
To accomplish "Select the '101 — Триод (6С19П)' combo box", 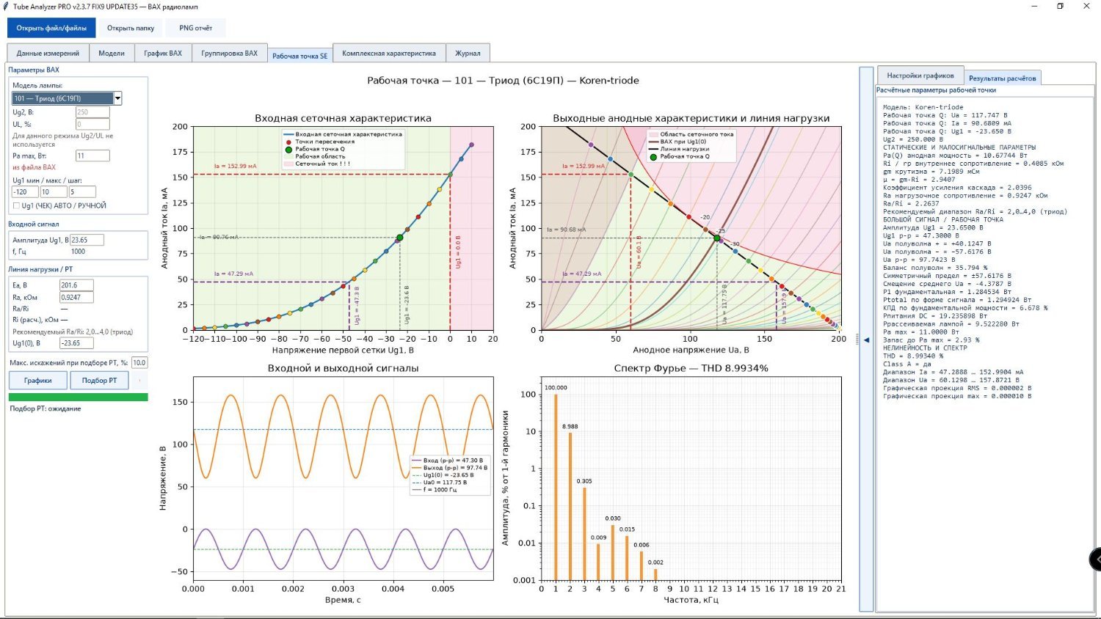I will pyautogui.click(x=67, y=98).
